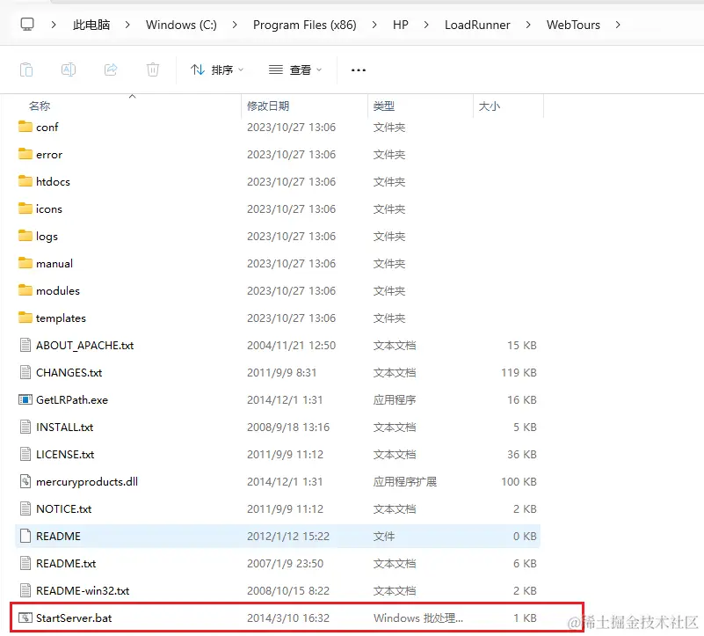Click the ABOUT_APACHE.txt file icon
Viewport: 704px width, 636px height.
(25, 345)
